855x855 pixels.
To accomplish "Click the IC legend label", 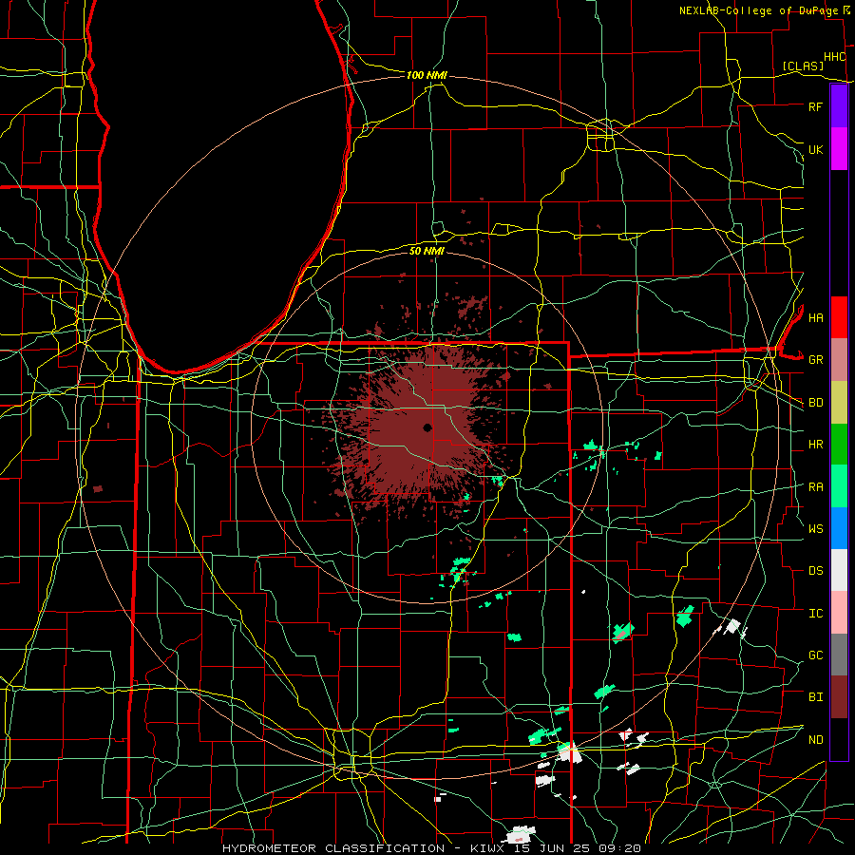I will click(x=815, y=614).
